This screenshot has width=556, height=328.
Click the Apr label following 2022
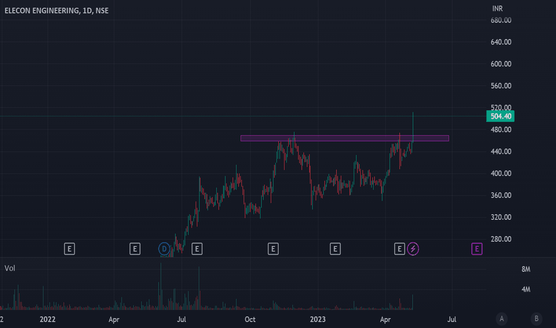pos(114,320)
